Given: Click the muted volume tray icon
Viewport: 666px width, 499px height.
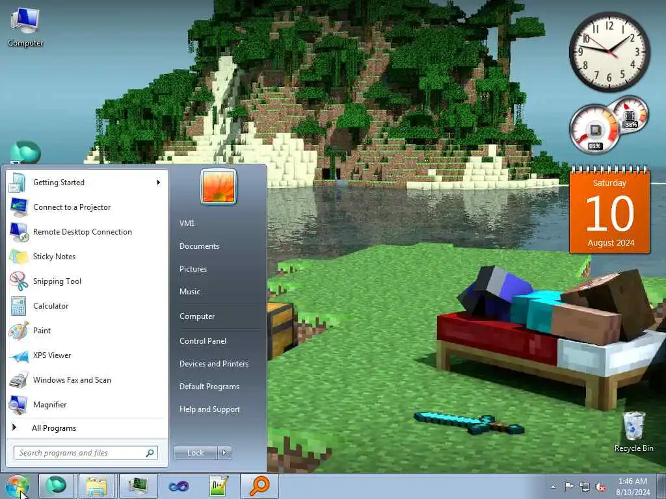Looking at the screenshot, I should pyautogui.click(x=600, y=487).
